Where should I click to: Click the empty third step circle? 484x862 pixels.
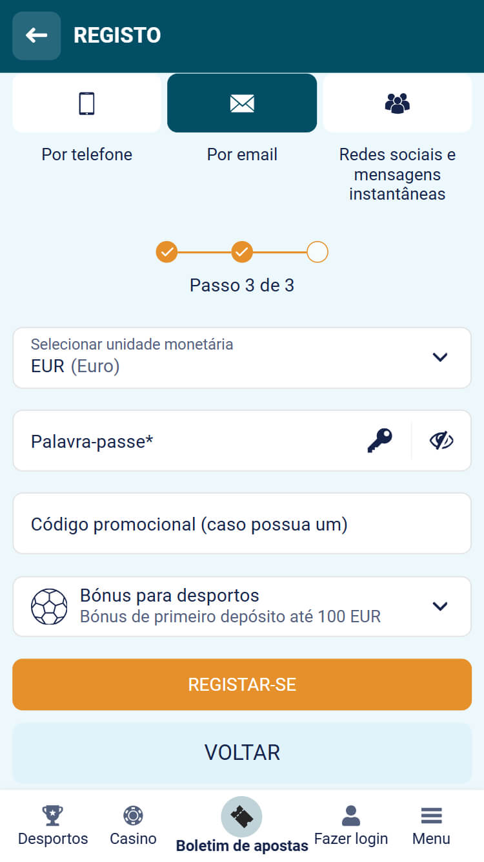point(318,251)
